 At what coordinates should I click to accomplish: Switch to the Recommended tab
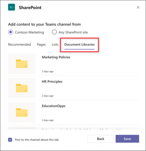coord(19,44)
